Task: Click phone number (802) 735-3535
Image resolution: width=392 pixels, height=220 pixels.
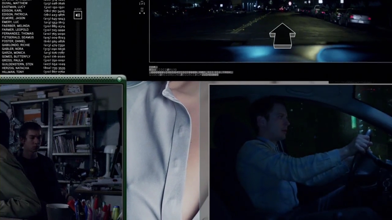Action: pyautogui.click(x=54, y=68)
